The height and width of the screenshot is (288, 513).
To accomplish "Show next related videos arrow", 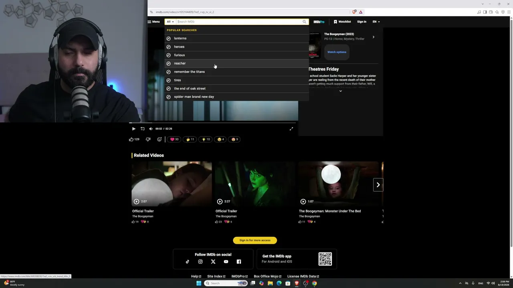I will click(378, 185).
